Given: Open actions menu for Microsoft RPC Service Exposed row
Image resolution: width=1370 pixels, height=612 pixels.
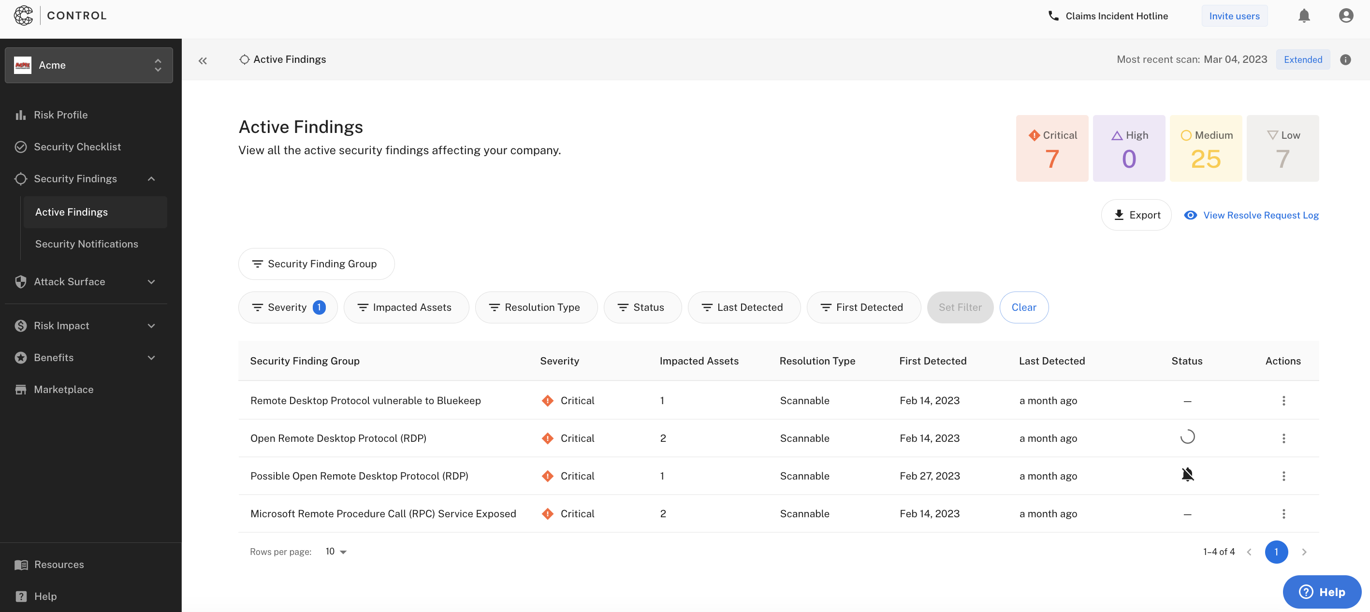Looking at the screenshot, I should click(1283, 514).
